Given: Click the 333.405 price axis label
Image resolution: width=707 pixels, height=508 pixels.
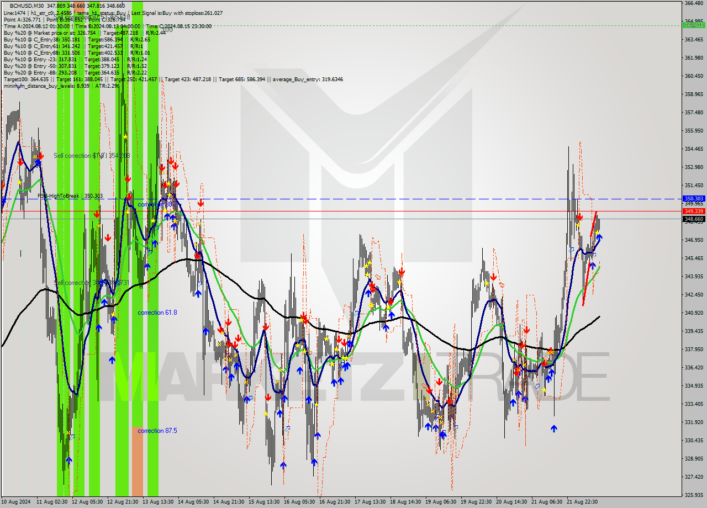Looking at the screenshot, I should [x=693, y=404].
